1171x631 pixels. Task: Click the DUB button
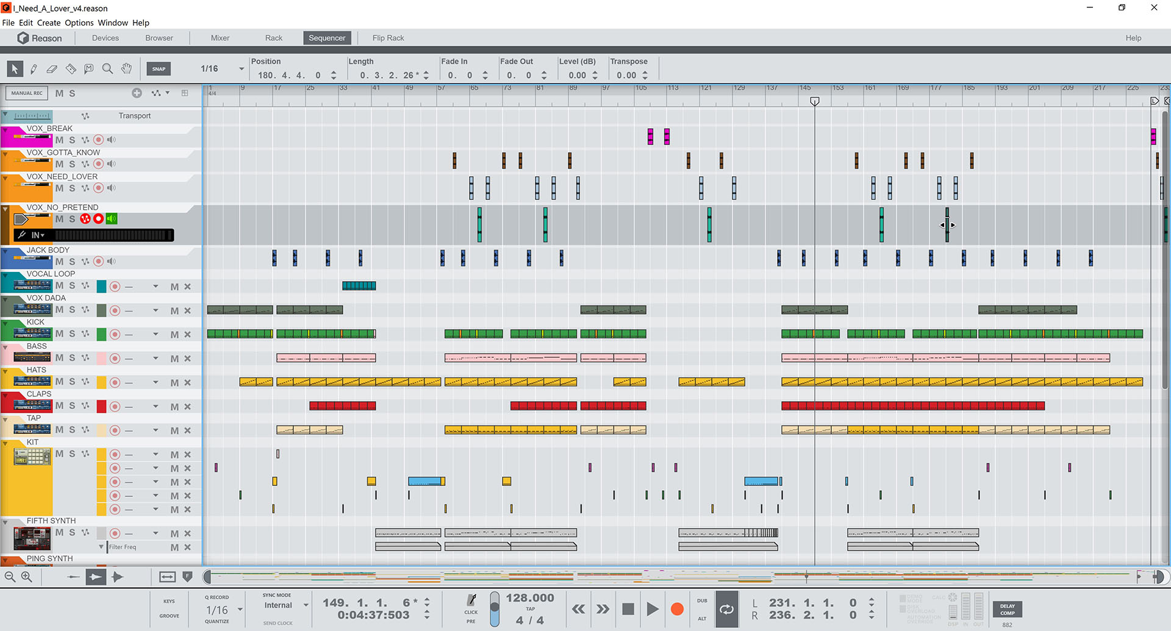click(x=702, y=601)
